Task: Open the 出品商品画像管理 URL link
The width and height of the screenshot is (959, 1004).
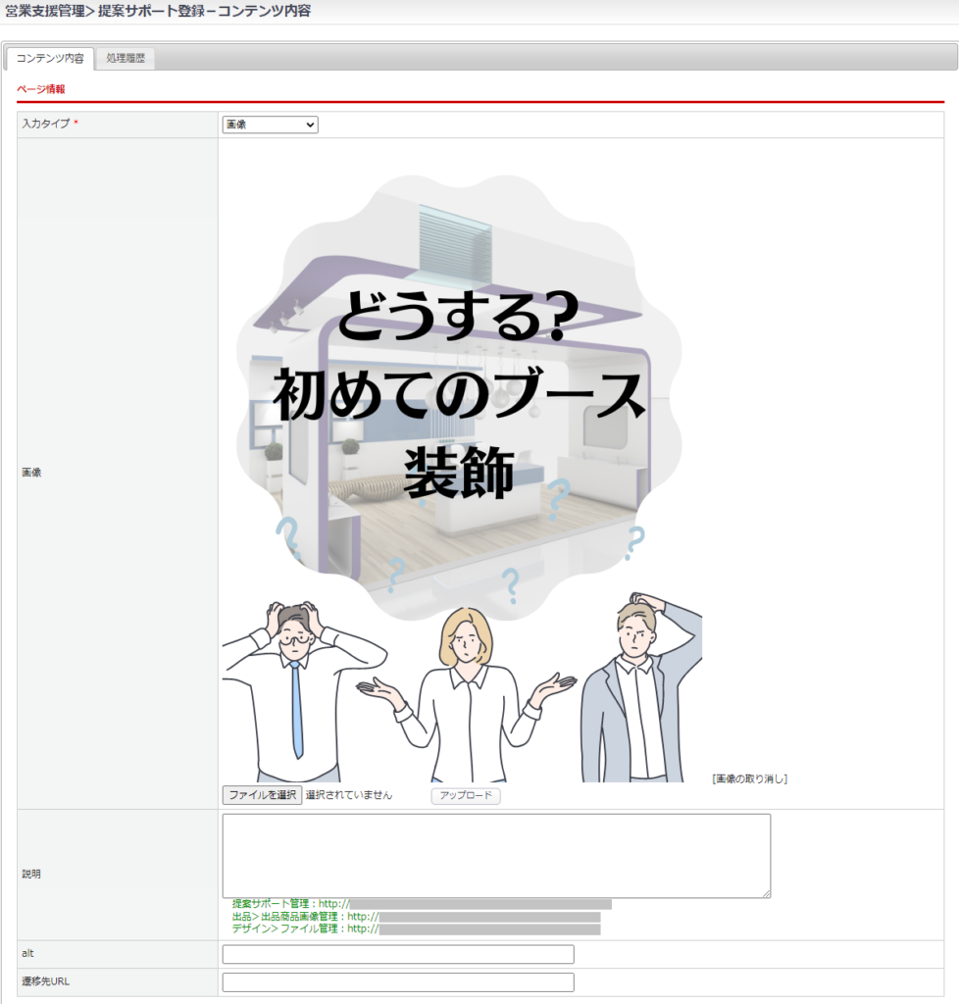Action: pyautogui.click(x=489, y=917)
